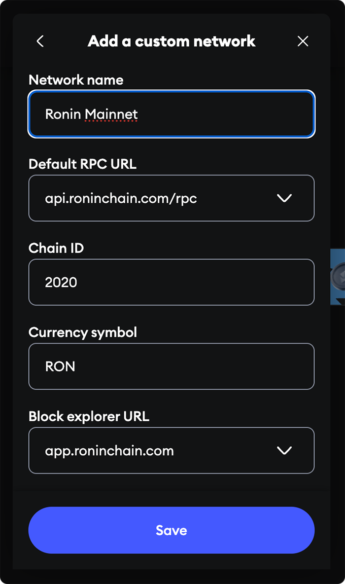Place cursor on the 2020 value
This screenshot has height=584, width=345.
click(x=61, y=282)
